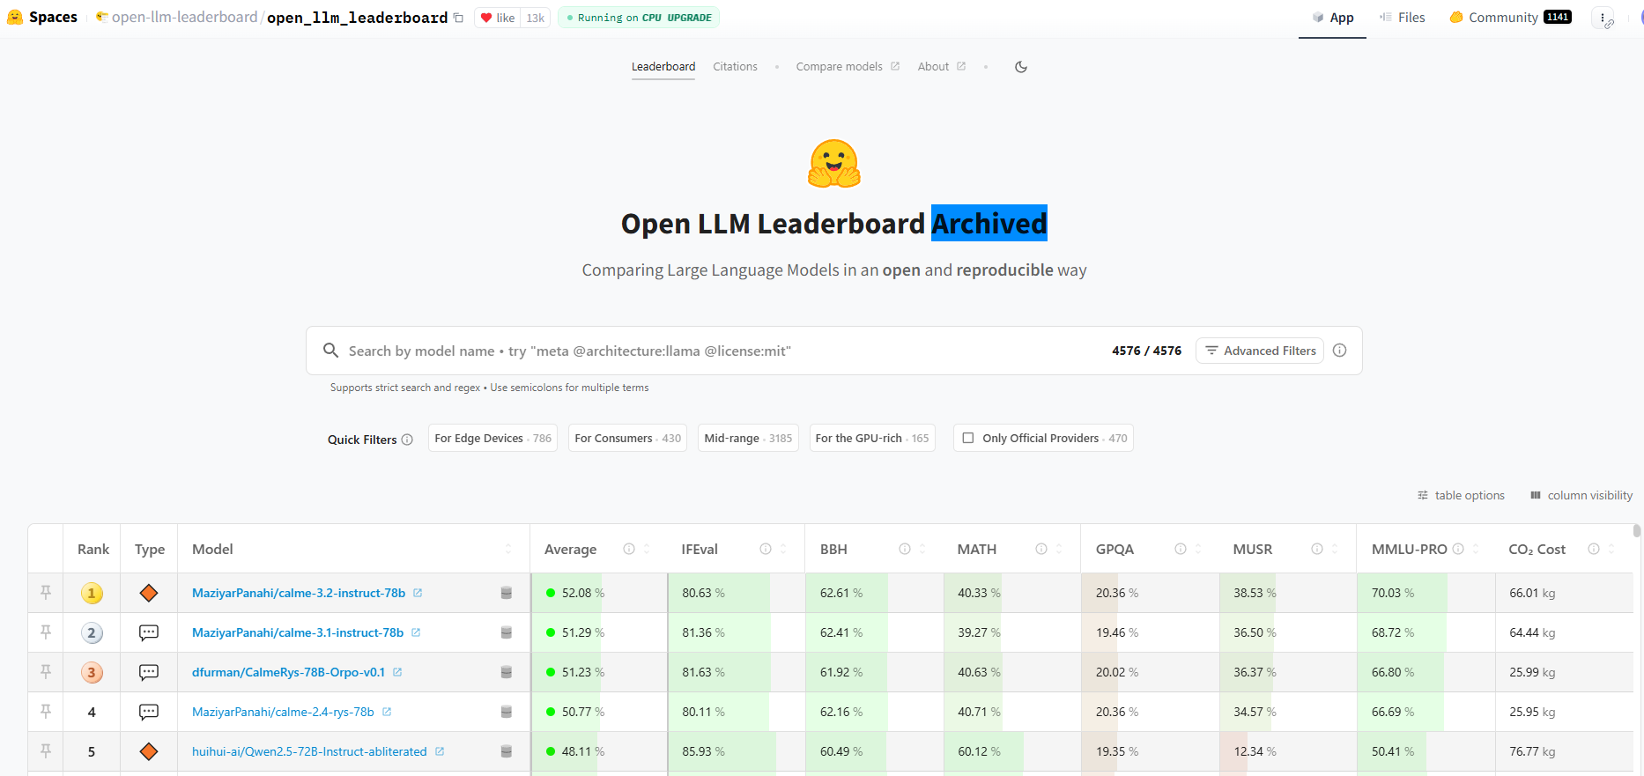Click the database details icon for calme-3.1-instruct-78b
The image size is (1644, 776).
(507, 632)
